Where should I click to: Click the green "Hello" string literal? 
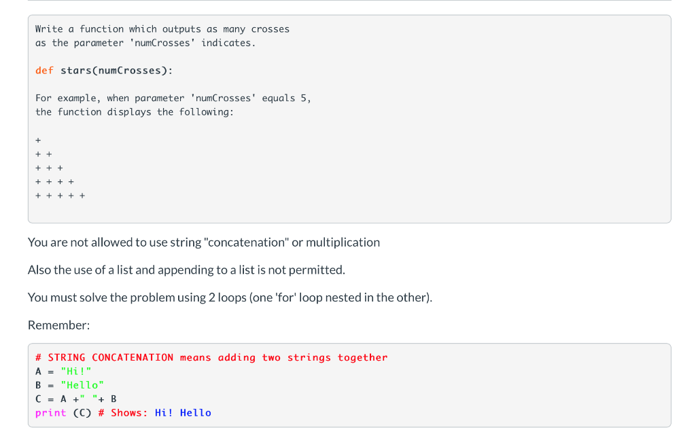[x=82, y=385]
